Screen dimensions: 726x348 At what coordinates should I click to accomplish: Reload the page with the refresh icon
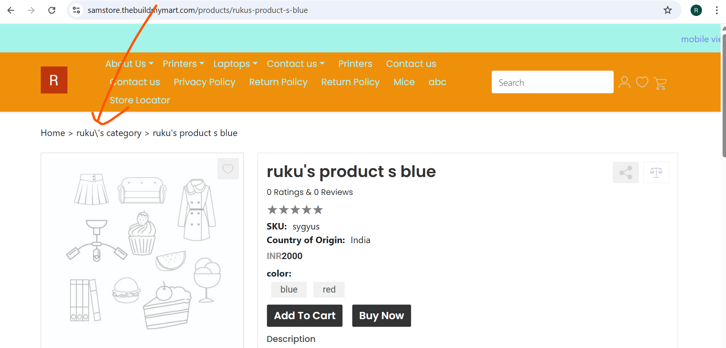(52, 10)
